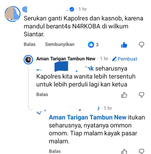Click the Pembuat pencil badge
Image resolution: width=151 pixels, height=154 pixels.
point(125,59)
